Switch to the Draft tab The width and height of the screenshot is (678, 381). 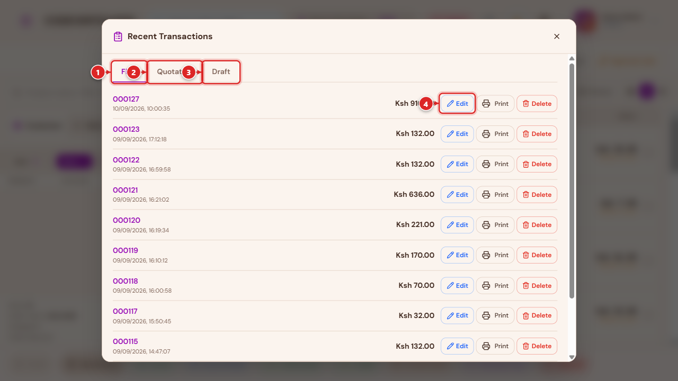click(x=221, y=72)
